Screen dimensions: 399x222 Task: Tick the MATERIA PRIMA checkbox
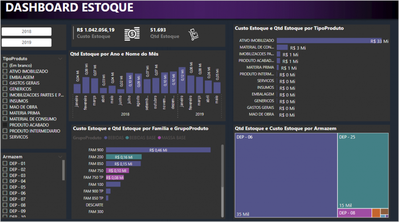(5, 113)
